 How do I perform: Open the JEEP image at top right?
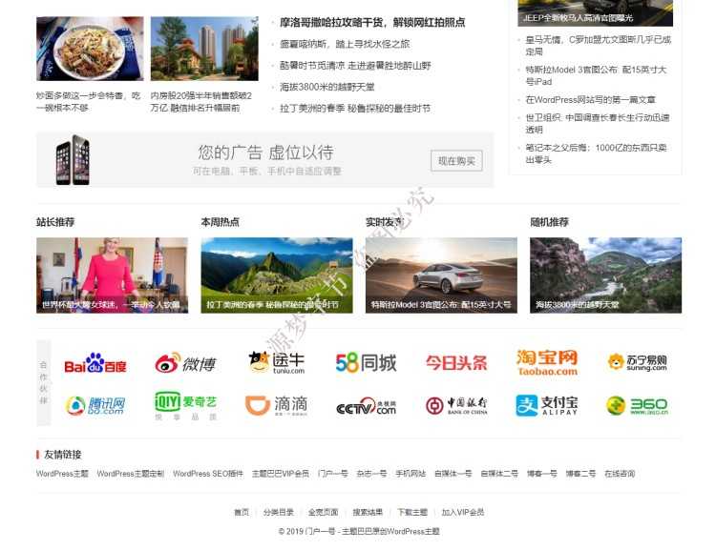coord(595,12)
